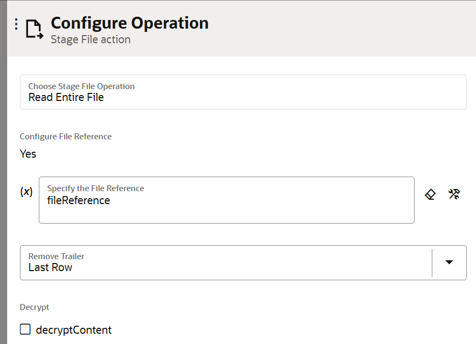Open developer mode via hammer-and-wrench icon
Screen dimensions: 476x344
[x=454, y=194]
